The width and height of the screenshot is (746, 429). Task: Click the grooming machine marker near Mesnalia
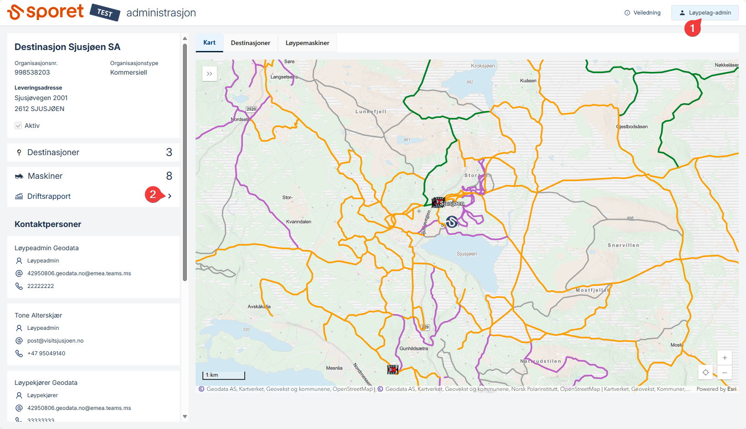(393, 369)
